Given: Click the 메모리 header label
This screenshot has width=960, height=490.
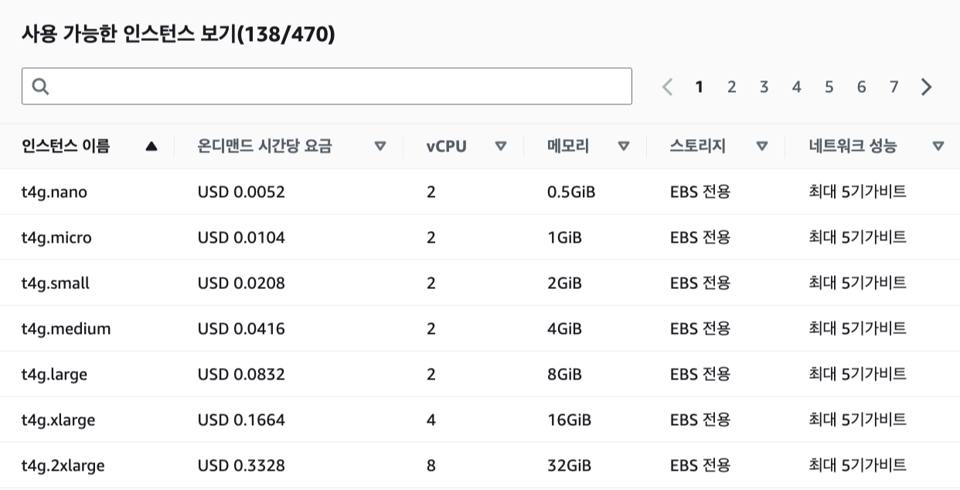Looking at the screenshot, I should (x=568, y=146).
